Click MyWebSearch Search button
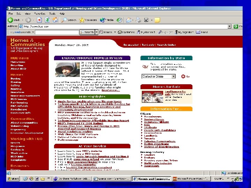251x188 pixels. tap(87, 32)
